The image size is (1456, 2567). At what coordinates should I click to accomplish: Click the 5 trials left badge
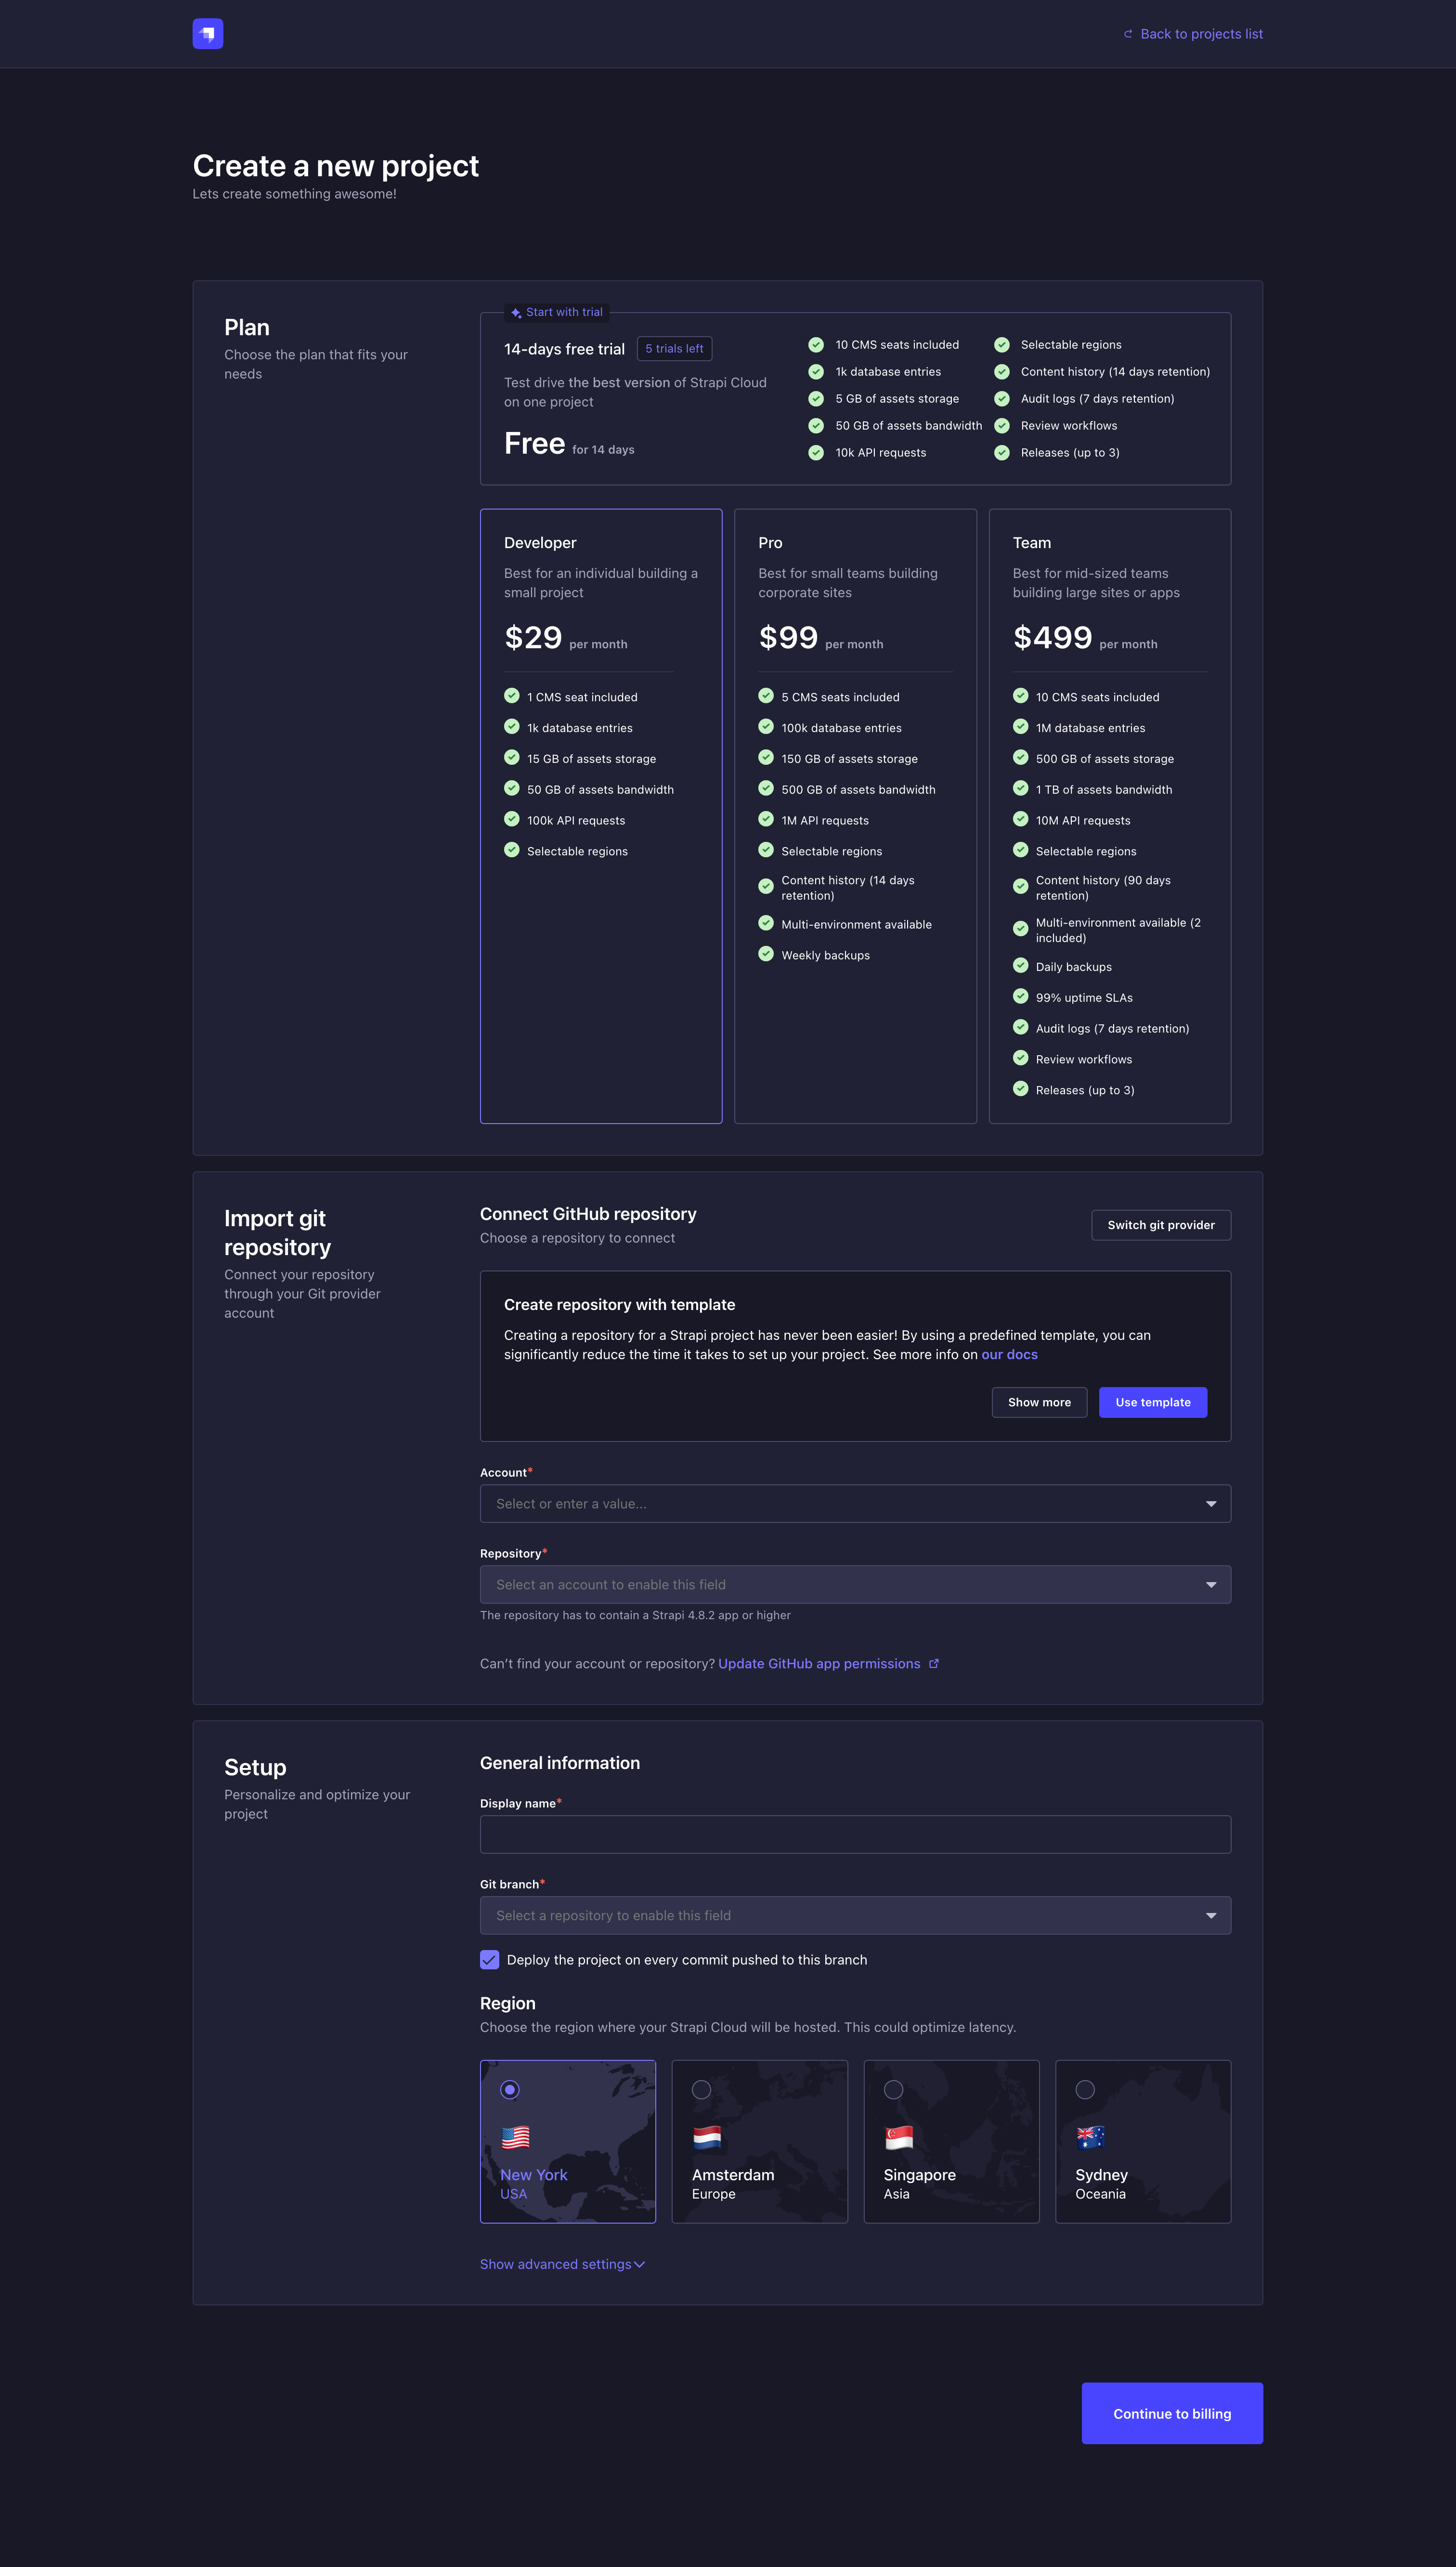(674, 349)
